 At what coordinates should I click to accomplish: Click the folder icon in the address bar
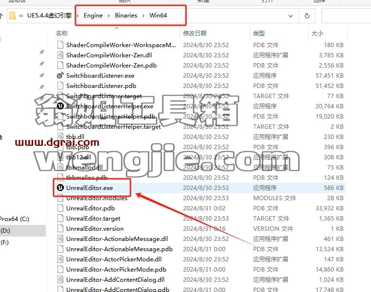point(12,16)
